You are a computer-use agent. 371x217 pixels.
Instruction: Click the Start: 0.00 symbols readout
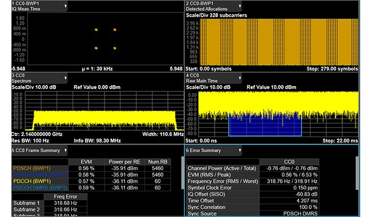[208, 69]
